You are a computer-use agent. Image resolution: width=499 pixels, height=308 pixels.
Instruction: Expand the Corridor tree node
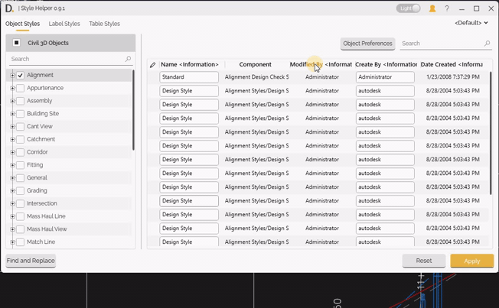(12, 152)
